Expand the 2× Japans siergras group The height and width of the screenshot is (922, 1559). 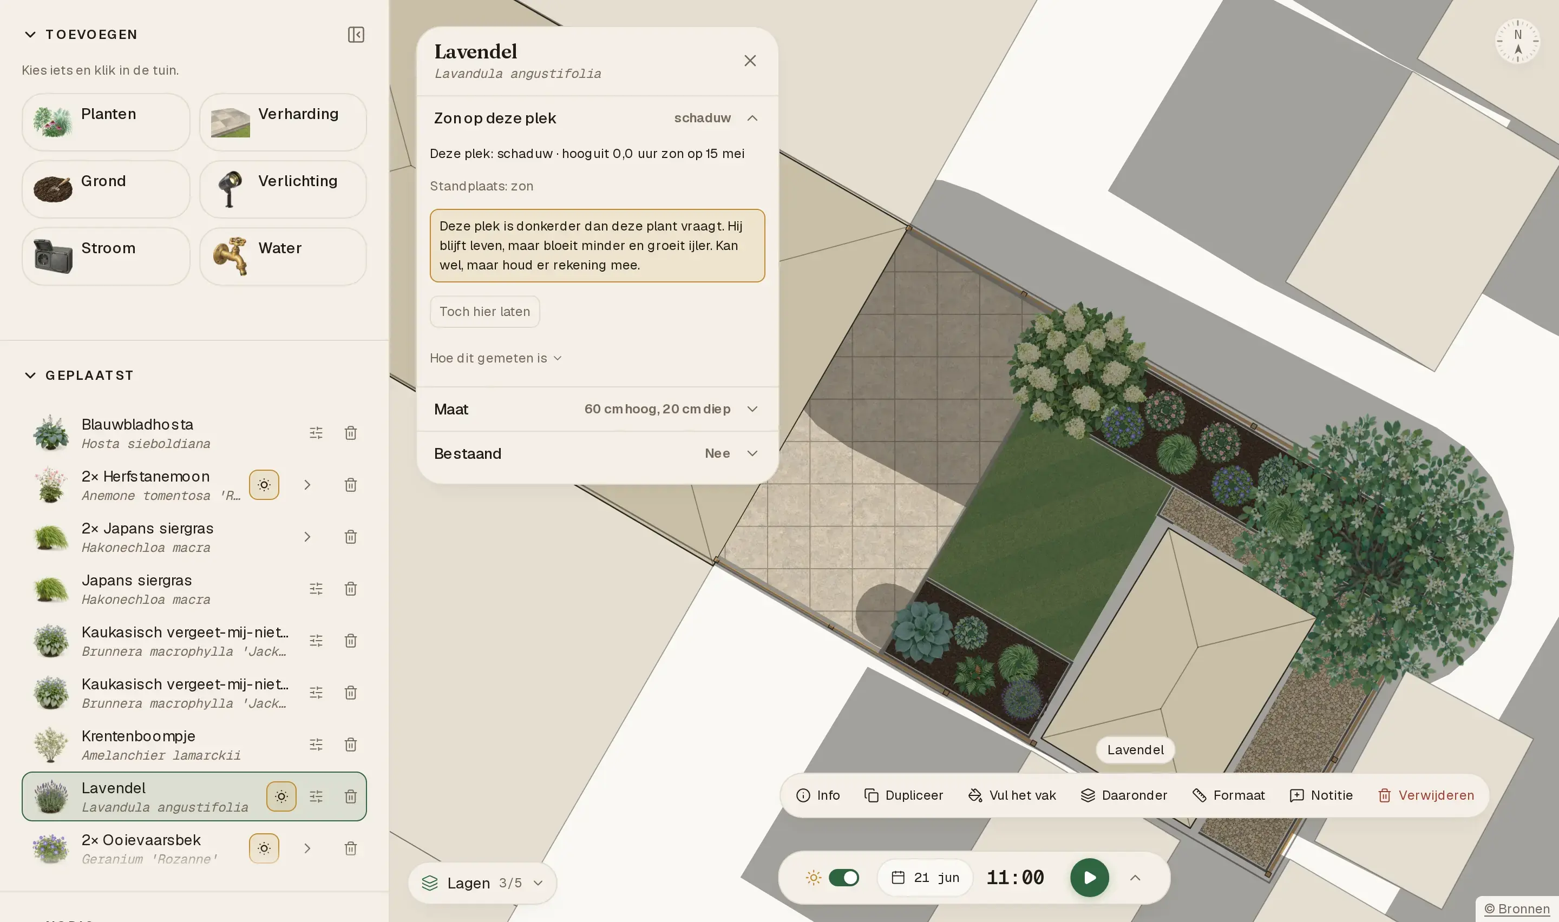307,537
